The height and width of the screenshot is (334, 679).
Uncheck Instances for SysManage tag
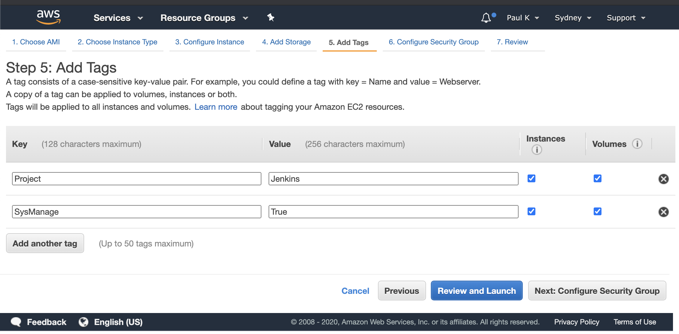pyautogui.click(x=531, y=211)
